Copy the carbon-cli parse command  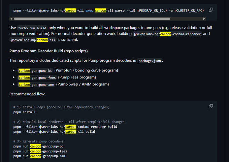click(211, 10)
